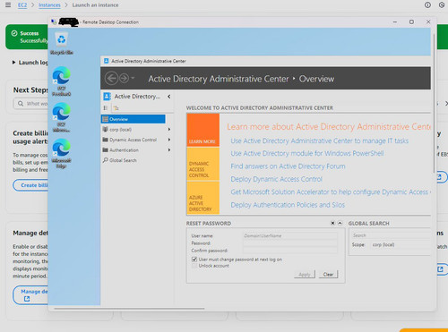448x332 pixels.
Task: Switch navigation pane to list view icon
Action: (106, 108)
